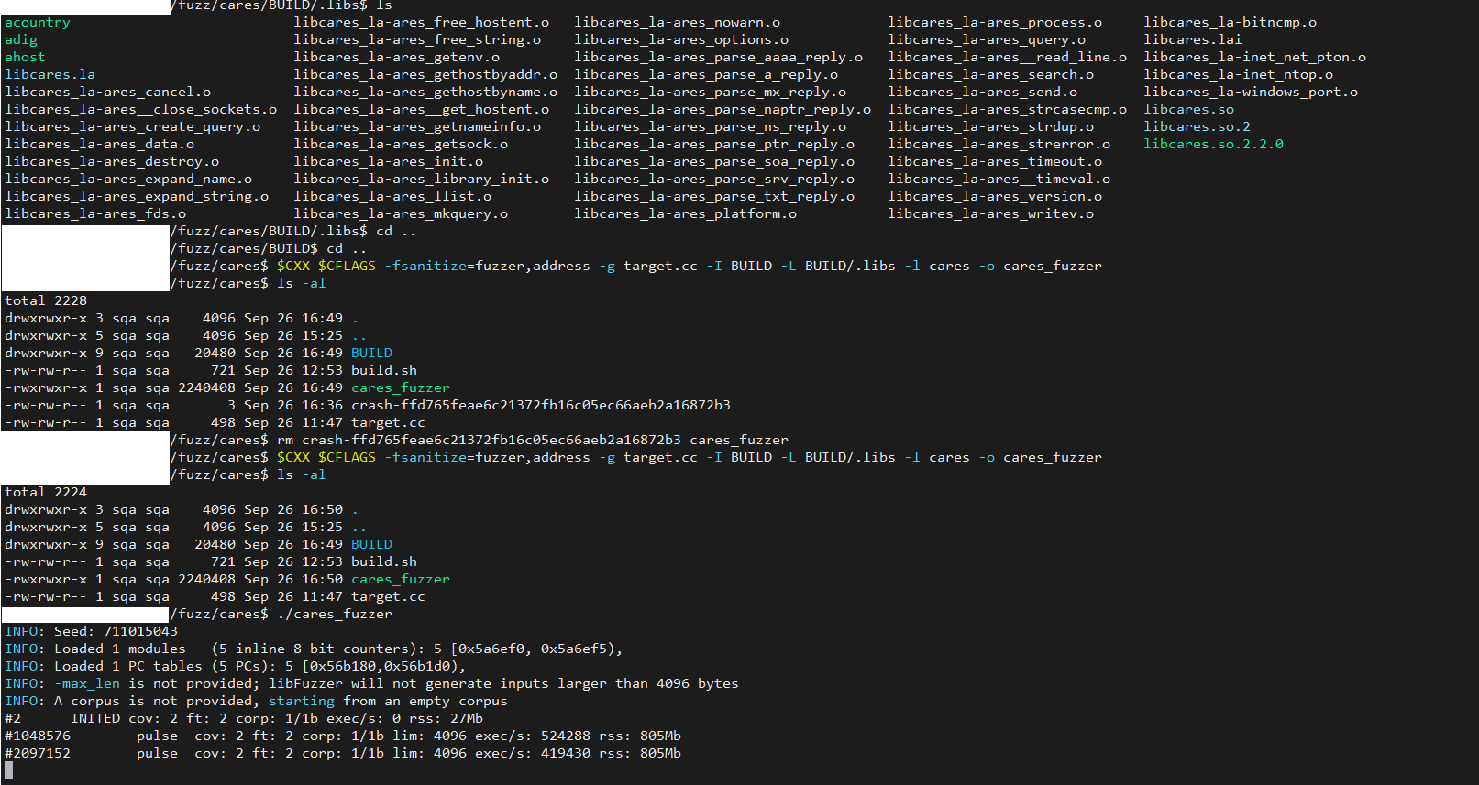
Task: Click libcares_la-ares_parse_naptr_reply.o
Action: coord(723,109)
